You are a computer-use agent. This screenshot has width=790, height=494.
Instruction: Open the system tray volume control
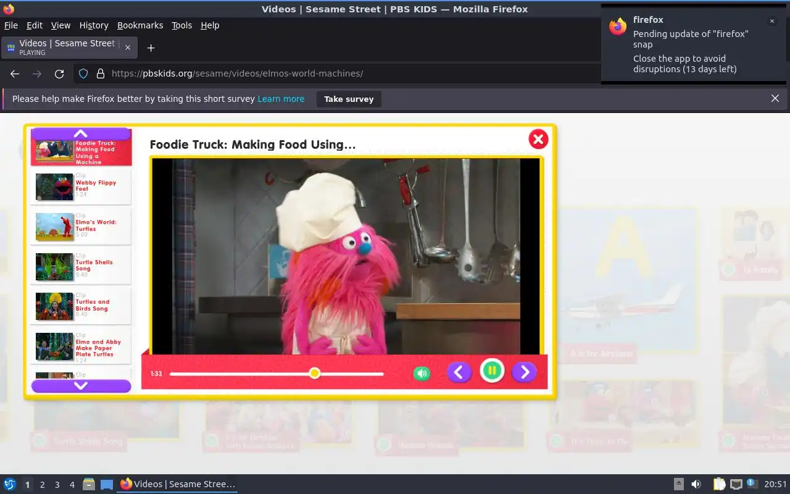click(x=696, y=484)
